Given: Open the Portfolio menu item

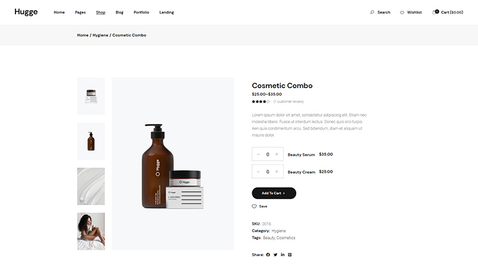Looking at the screenshot, I should [x=142, y=13].
